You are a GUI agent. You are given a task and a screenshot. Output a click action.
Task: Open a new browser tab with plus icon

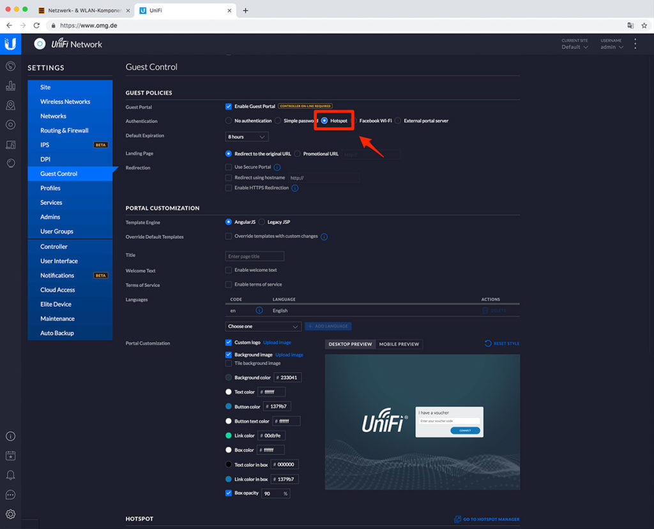click(x=245, y=10)
